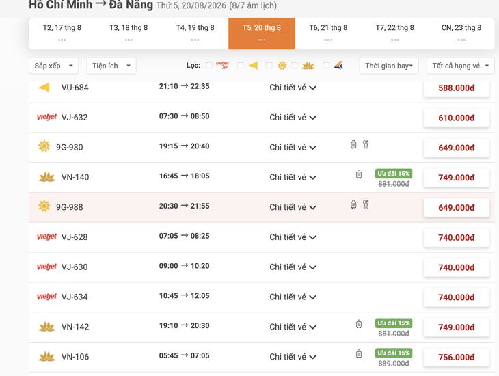Switch to date tab T6, 21 thg 8
Screen dimensions: 499x376
328,33
